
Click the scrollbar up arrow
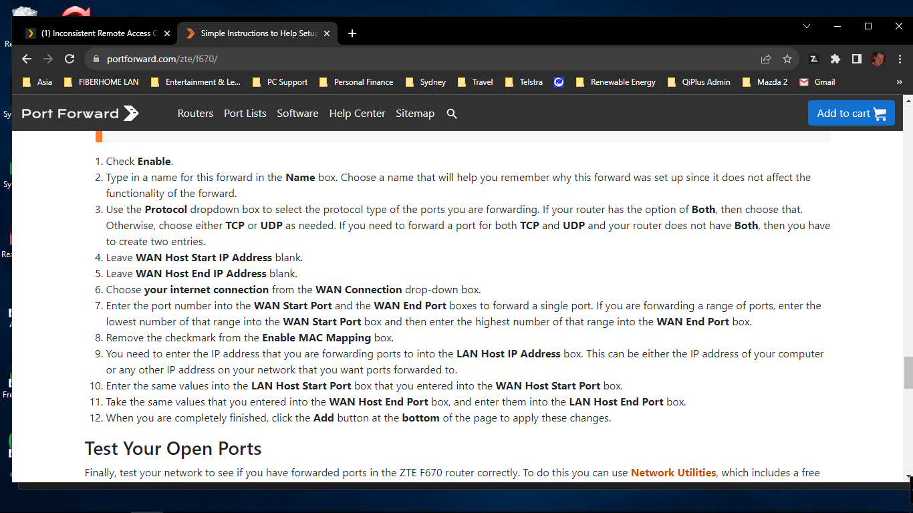coord(908,100)
